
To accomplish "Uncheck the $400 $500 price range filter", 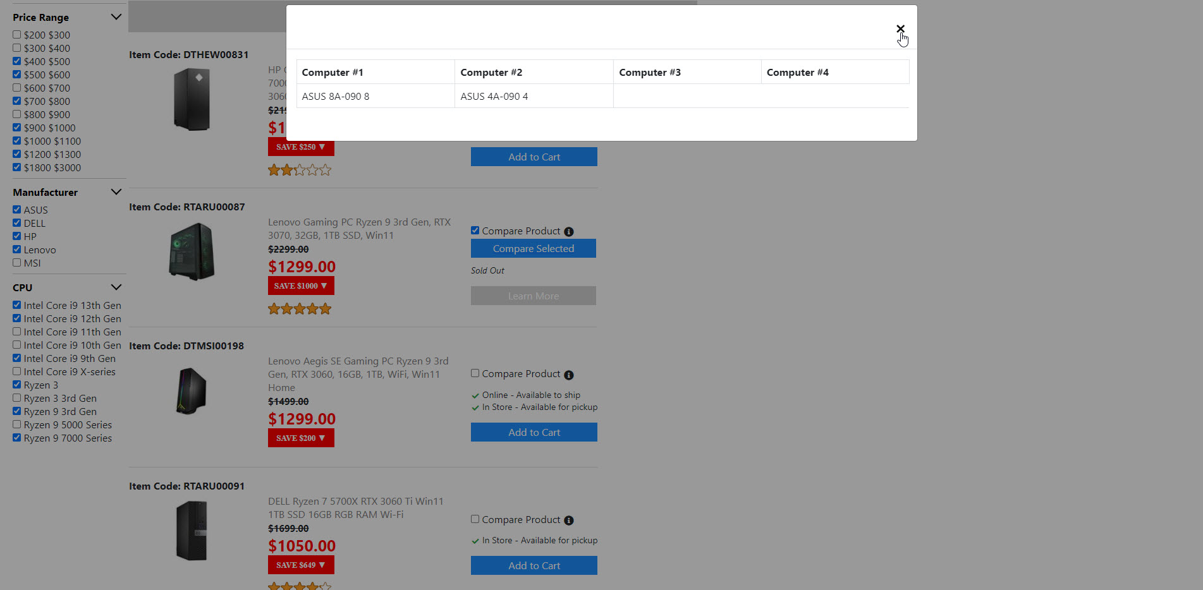I will point(17,61).
